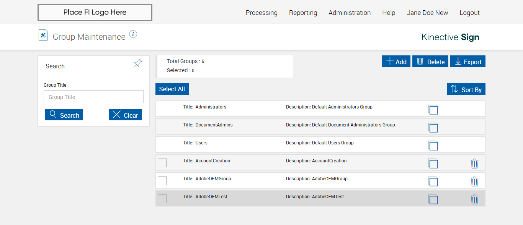
Task: Pin the Search panel
Action: [x=138, y=63]
